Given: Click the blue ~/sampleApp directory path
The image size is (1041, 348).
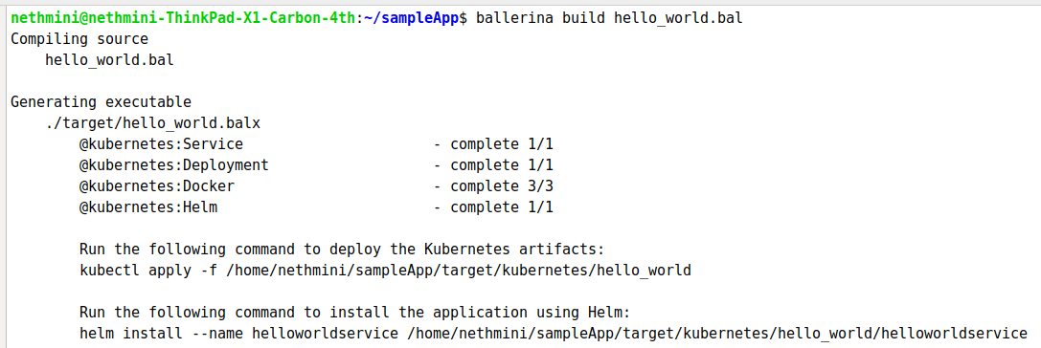Looking at the screenshot, I should tap(412, 18).
